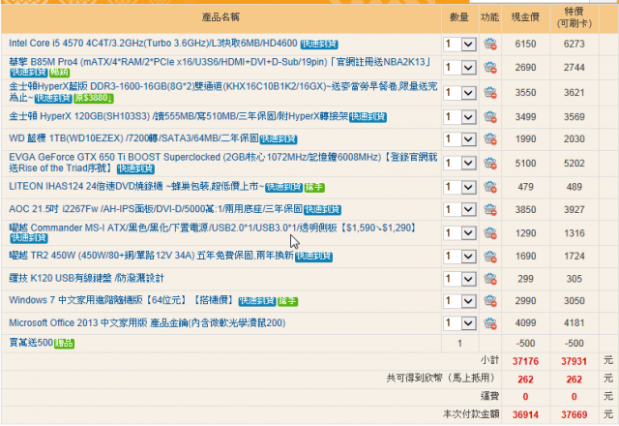The width and height of the screenshot is (619, 426).
Task: Open Intel Core i5 4570 product link
Action: [153, 43]
